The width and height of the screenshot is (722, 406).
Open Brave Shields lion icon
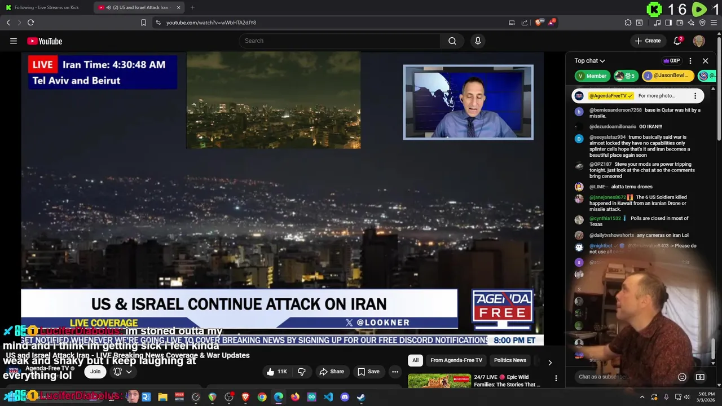[538, 23]
